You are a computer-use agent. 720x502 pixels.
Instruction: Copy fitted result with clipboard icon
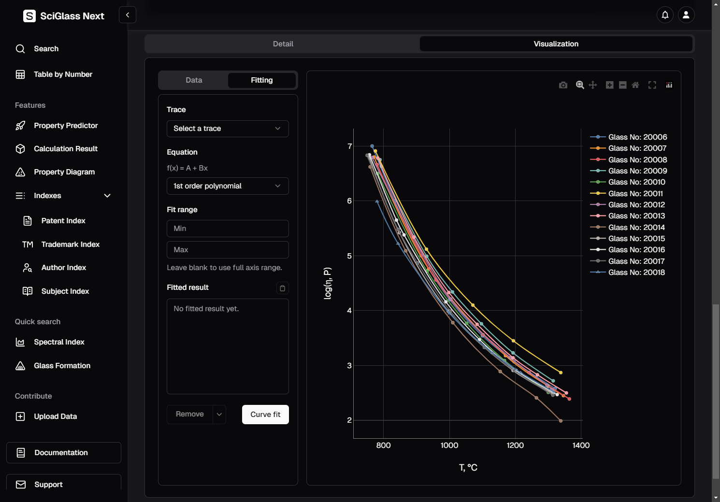point(282,288)
